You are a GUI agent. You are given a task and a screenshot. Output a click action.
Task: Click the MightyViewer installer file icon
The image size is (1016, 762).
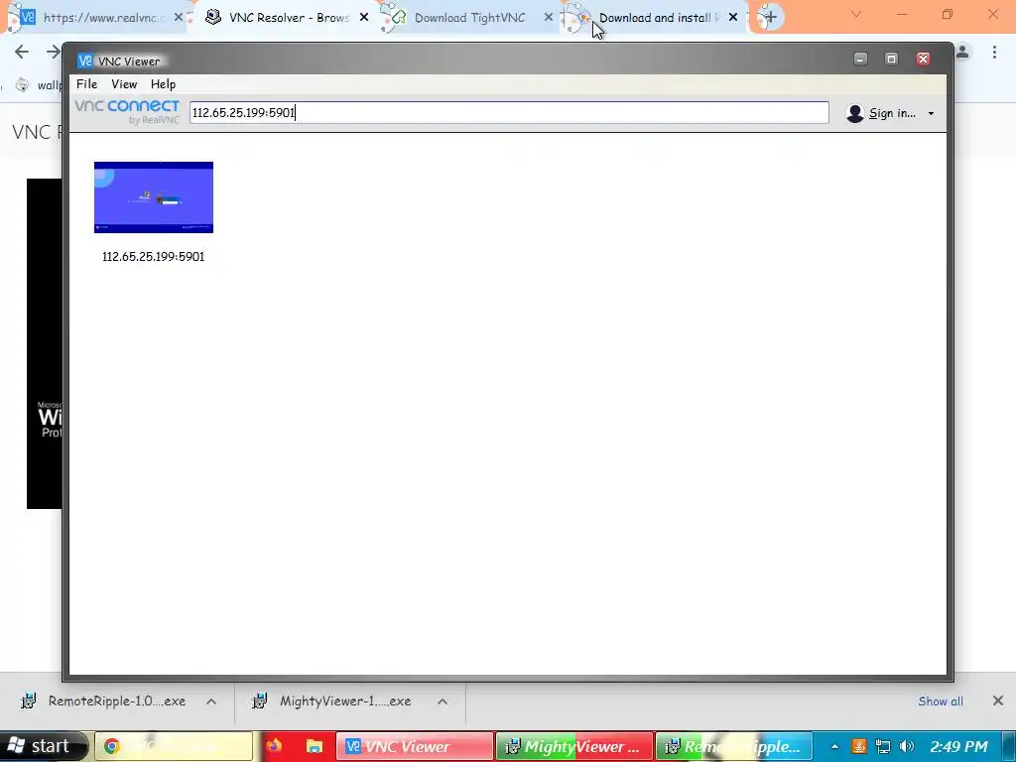[x=259, y=701]
